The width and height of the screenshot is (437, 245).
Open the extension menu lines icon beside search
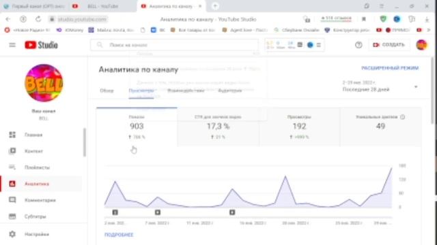[319, 45]
